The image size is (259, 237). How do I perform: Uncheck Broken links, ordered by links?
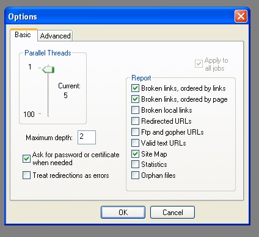(135, 88)
